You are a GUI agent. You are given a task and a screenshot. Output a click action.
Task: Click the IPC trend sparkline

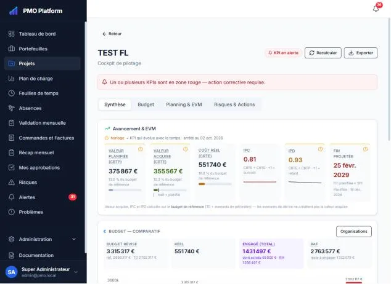pyautogui.click(x=260, y=182)
